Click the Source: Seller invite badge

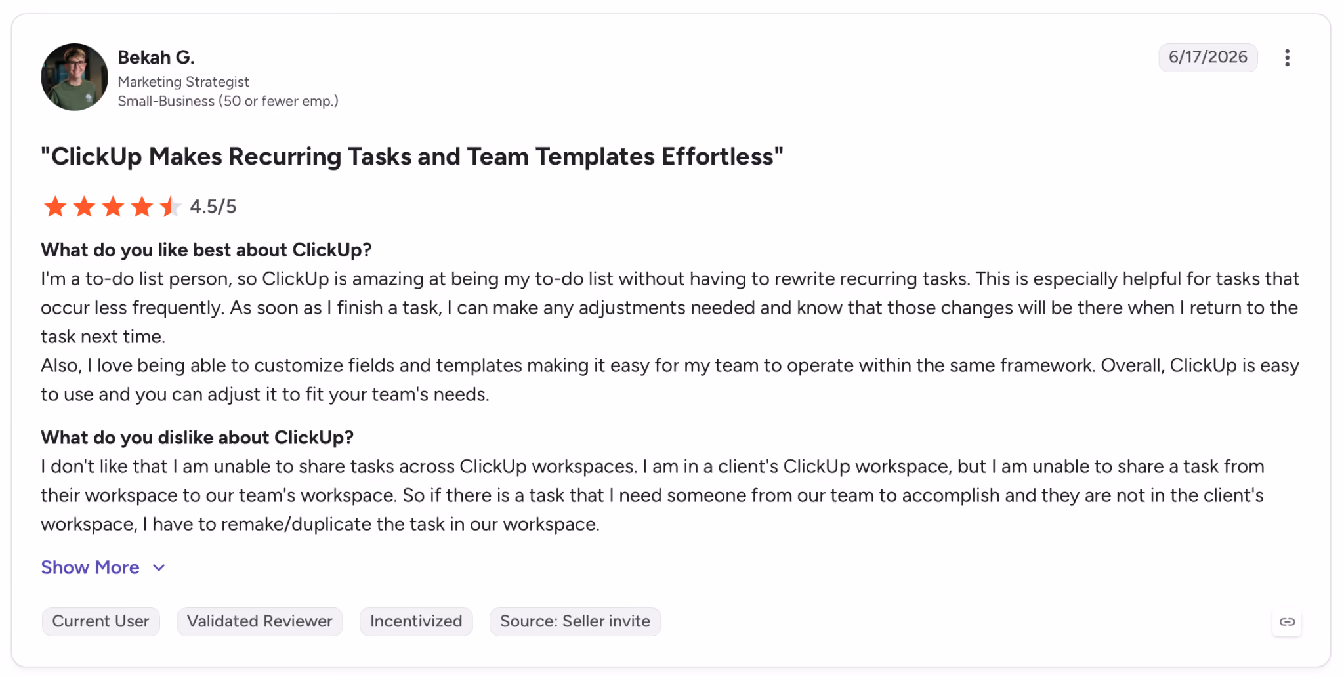[x=575, y=621]
